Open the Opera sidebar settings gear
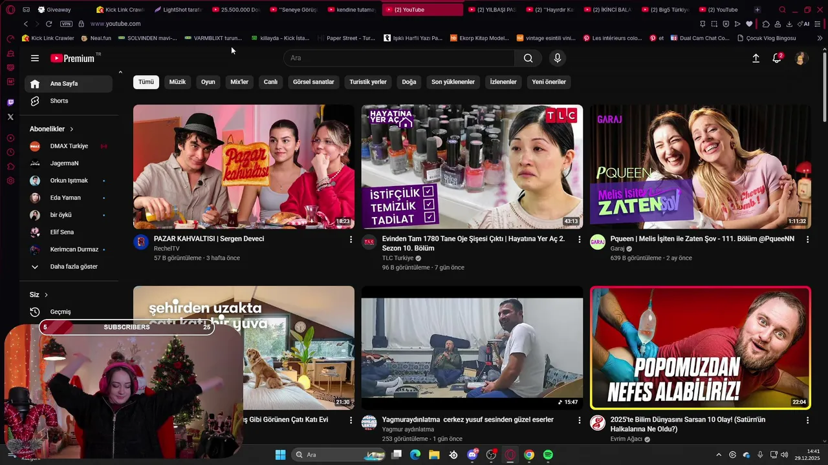Image resolution: width=828 pixels, height=465 pixels. (10, 181)
